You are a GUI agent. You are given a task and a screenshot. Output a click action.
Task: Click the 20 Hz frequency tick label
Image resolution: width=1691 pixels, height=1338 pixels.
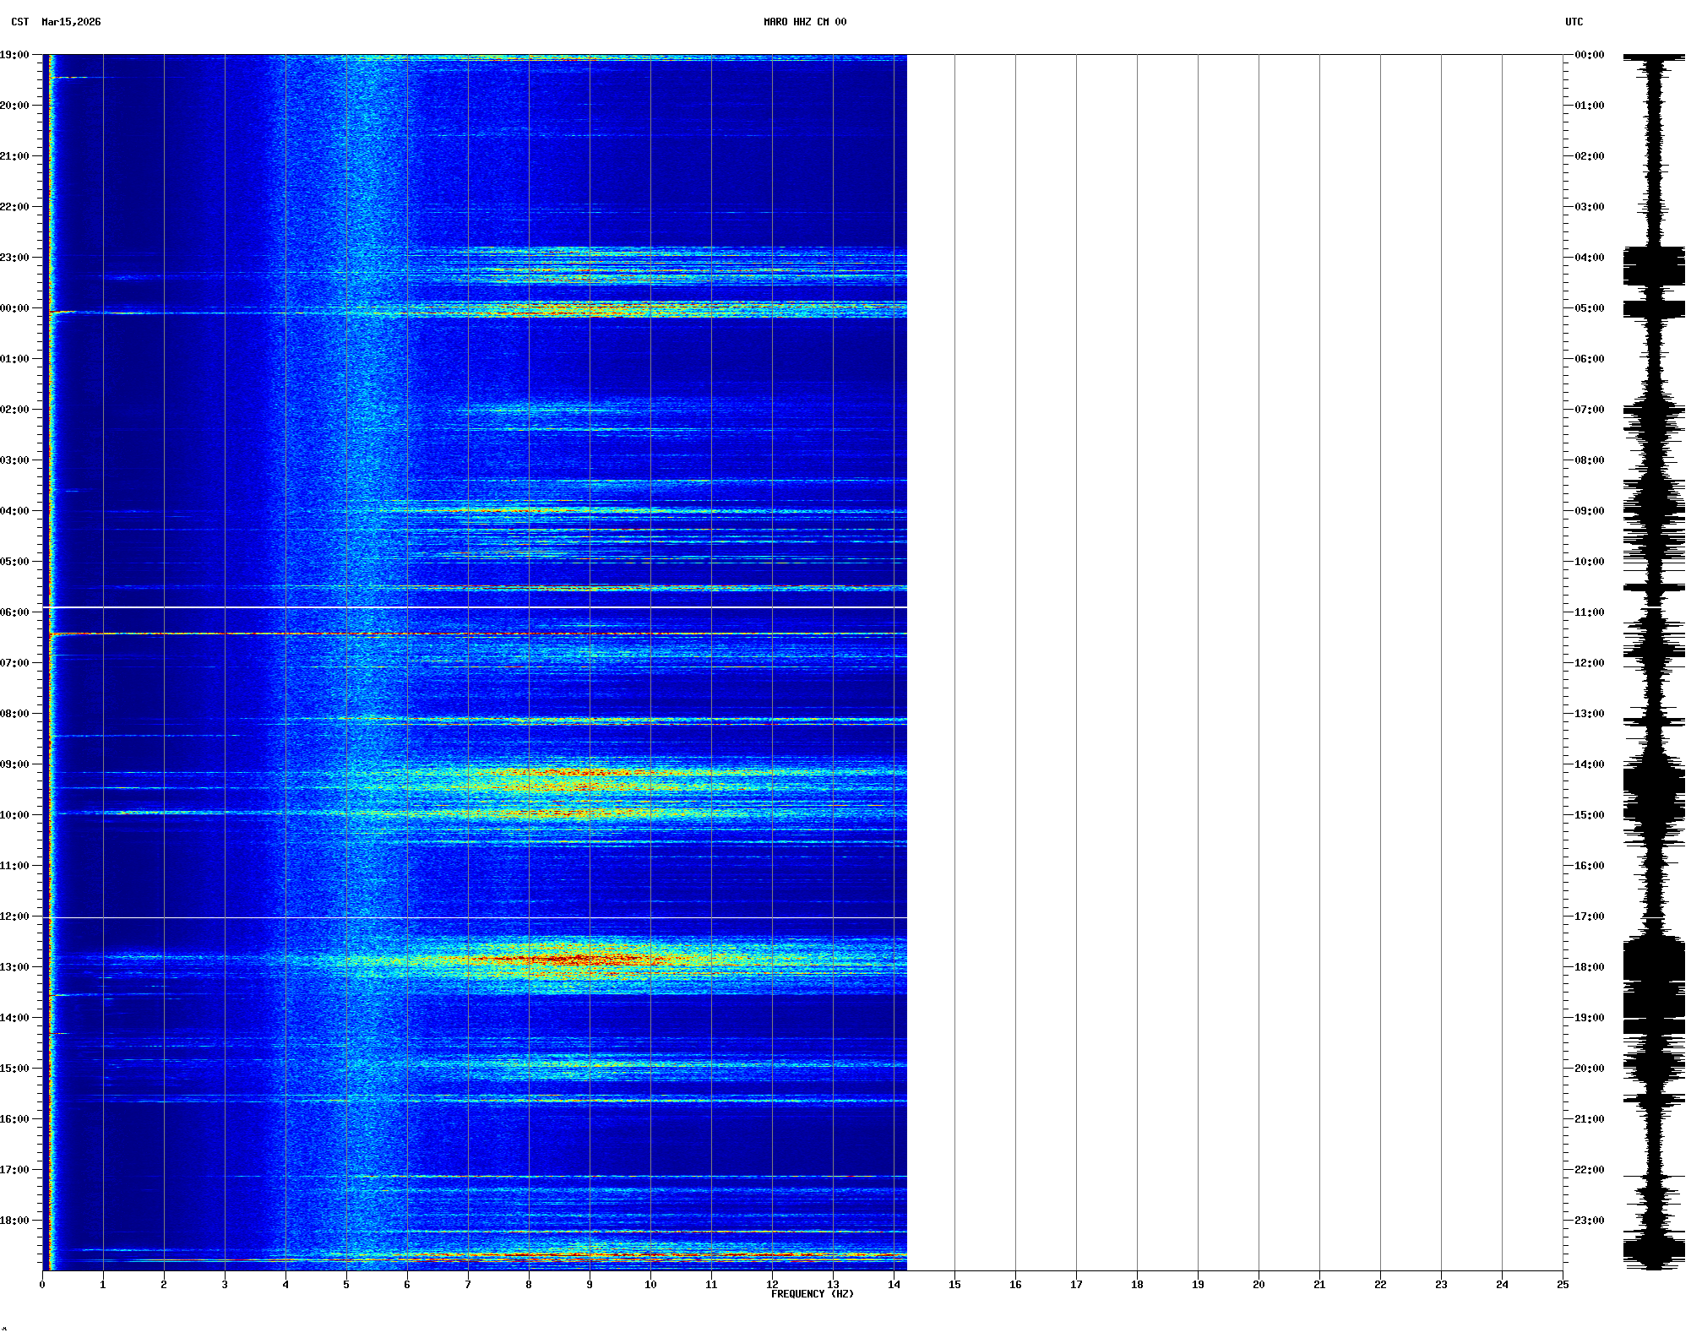pos(1259,1285)
